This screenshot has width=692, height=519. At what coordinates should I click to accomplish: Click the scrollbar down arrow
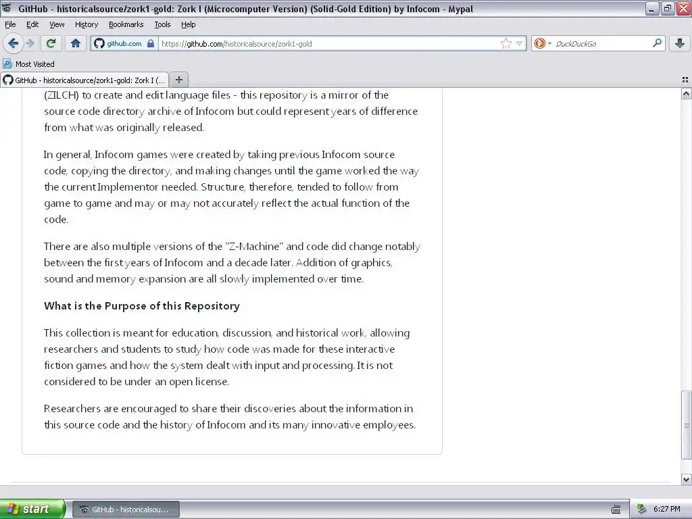point(687,479)
